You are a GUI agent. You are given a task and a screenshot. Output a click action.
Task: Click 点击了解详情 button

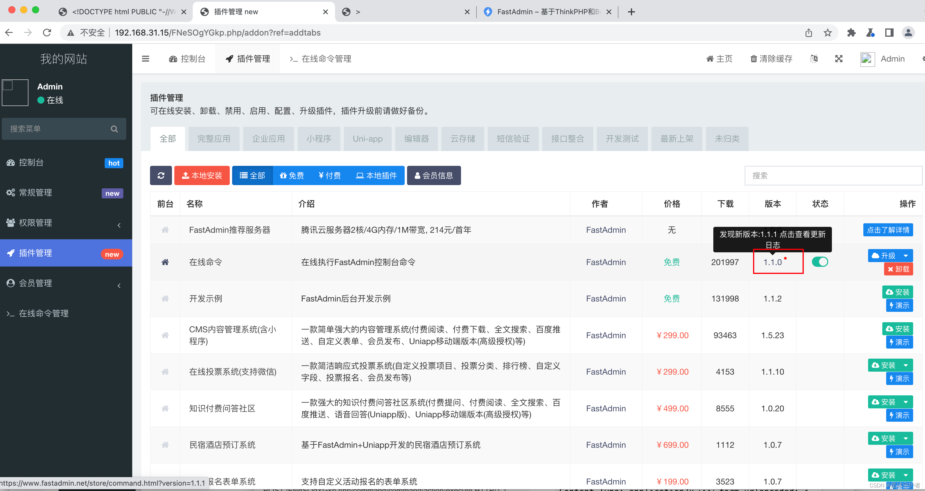(888, 230)
